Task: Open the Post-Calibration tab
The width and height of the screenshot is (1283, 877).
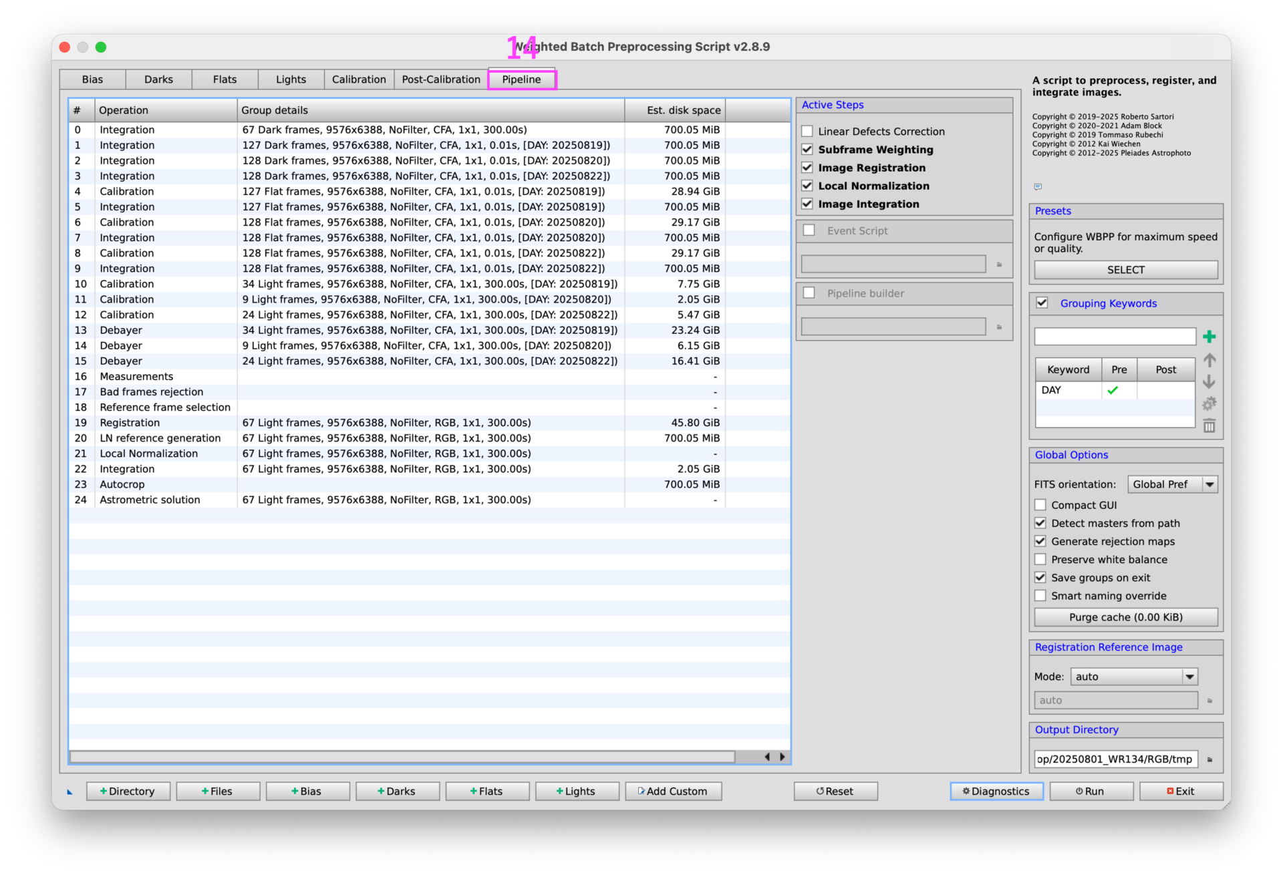Action: click(x=440, y=79)
